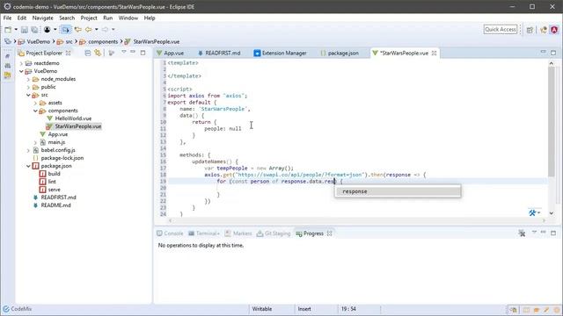Click StarWarsPeople.vue in the breadcrumb
Screen dimensions: 563x316
pos(157,41)
